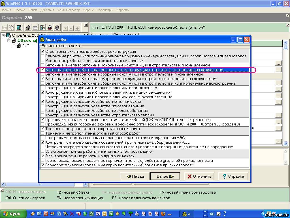Click the building (стройка) toolbar icon
290x218 pixels.
click(19, 28)
